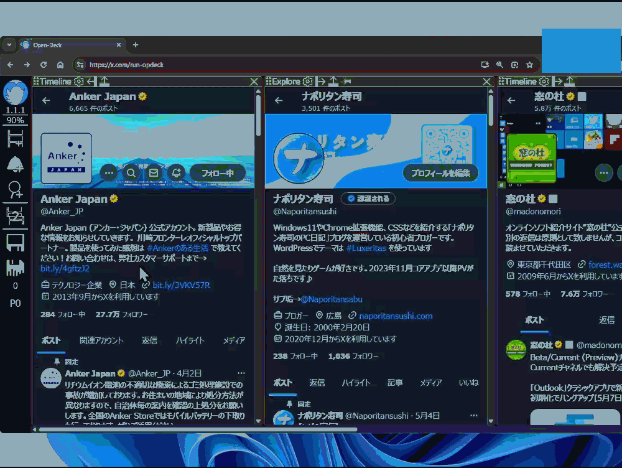This screenshot has height=468, width=622.
Task: Click browser home button
Action: 60,65
